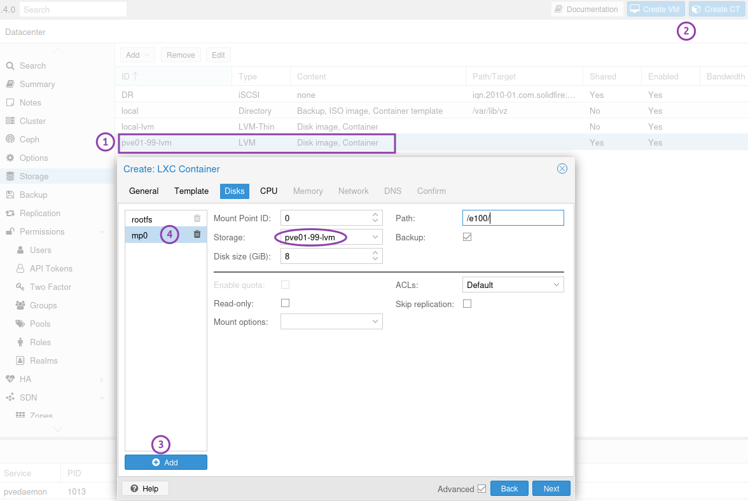Click the Remove storage button
This screenshot has width=748, height=501.
point(181,55)
